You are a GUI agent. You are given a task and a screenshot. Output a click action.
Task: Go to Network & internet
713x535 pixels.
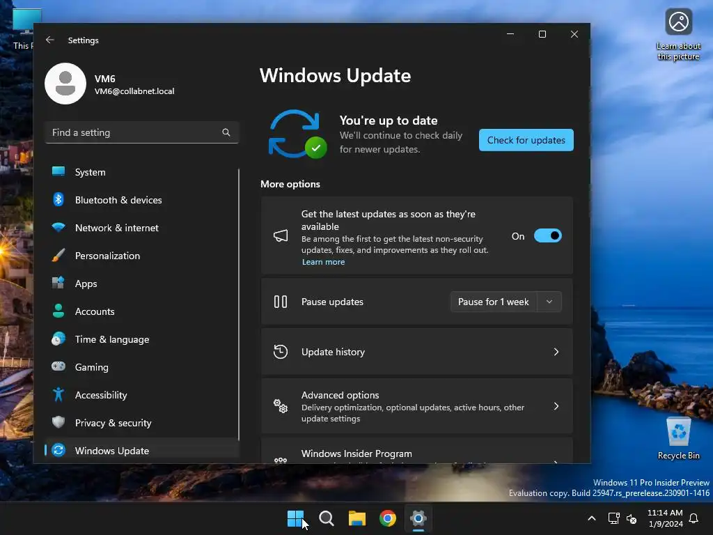click(x=142, y=228)
